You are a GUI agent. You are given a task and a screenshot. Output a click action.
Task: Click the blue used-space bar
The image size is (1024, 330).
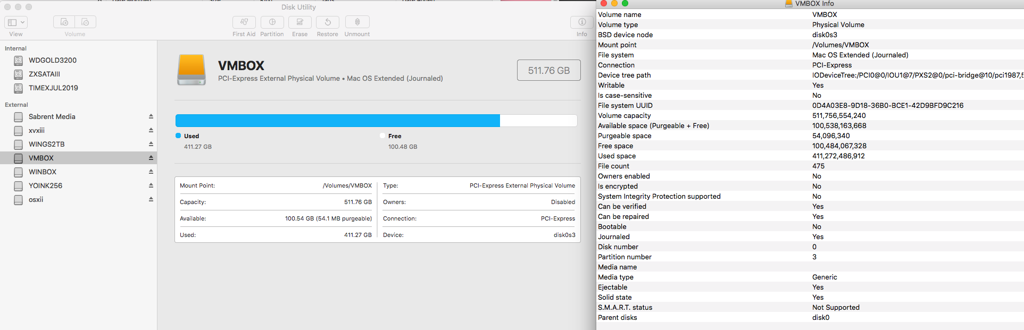pos(338,121)
